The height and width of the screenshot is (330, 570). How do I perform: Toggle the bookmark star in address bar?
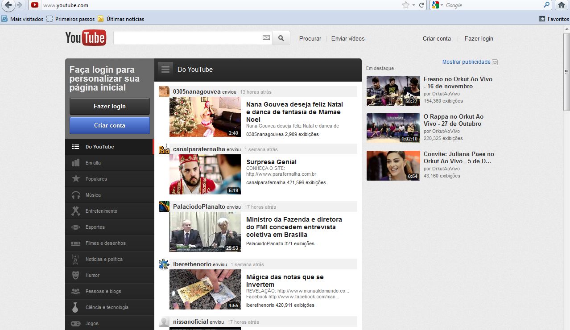coord(405,5)
